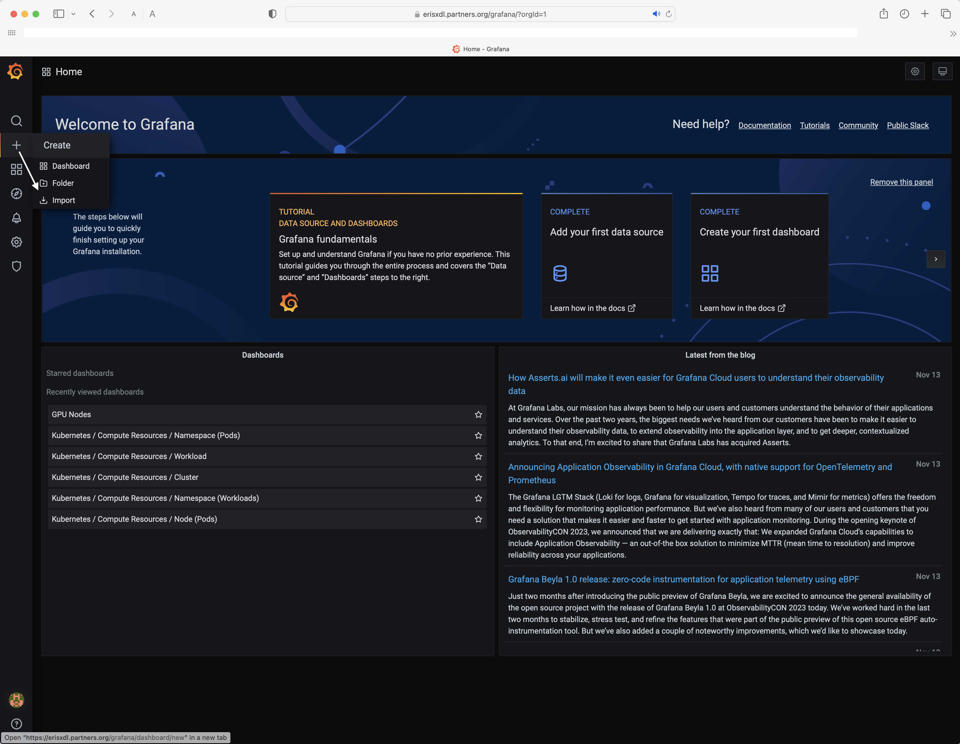Open the GPU Nodes dashboard
This screenshot has height=744, width=960.
coord(267,415)
